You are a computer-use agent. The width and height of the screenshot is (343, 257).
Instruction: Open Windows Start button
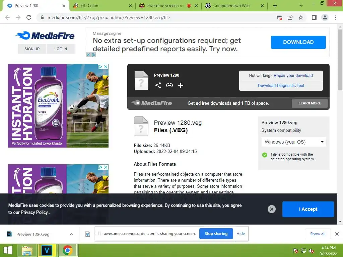(8, 250)
